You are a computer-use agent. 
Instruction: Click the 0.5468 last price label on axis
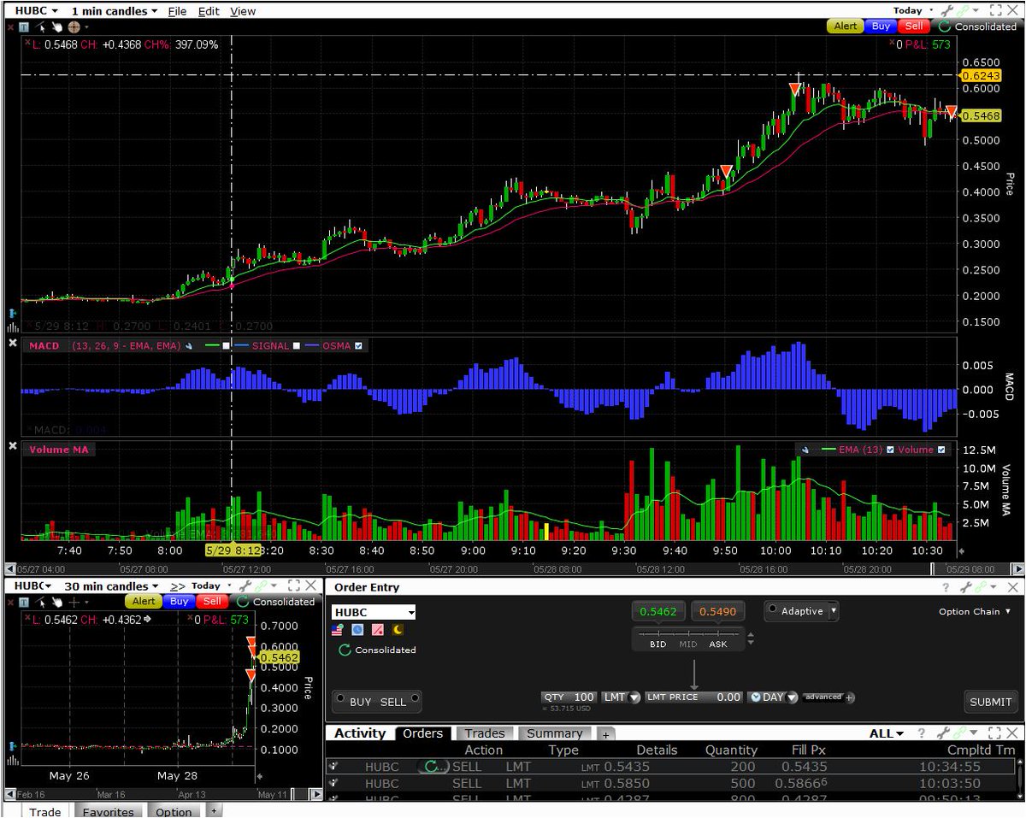[x=979, y=115]
